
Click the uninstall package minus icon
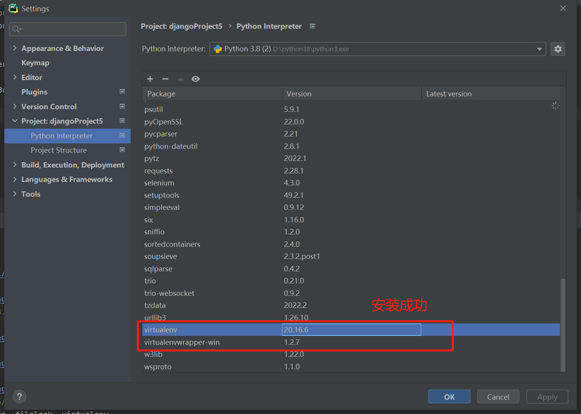point(165,79)
